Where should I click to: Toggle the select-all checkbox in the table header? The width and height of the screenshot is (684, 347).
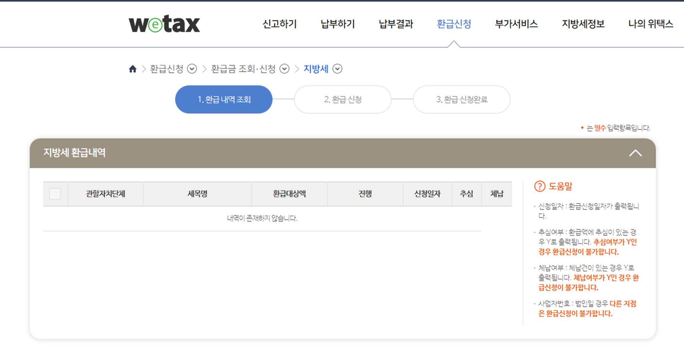point(55,194)
